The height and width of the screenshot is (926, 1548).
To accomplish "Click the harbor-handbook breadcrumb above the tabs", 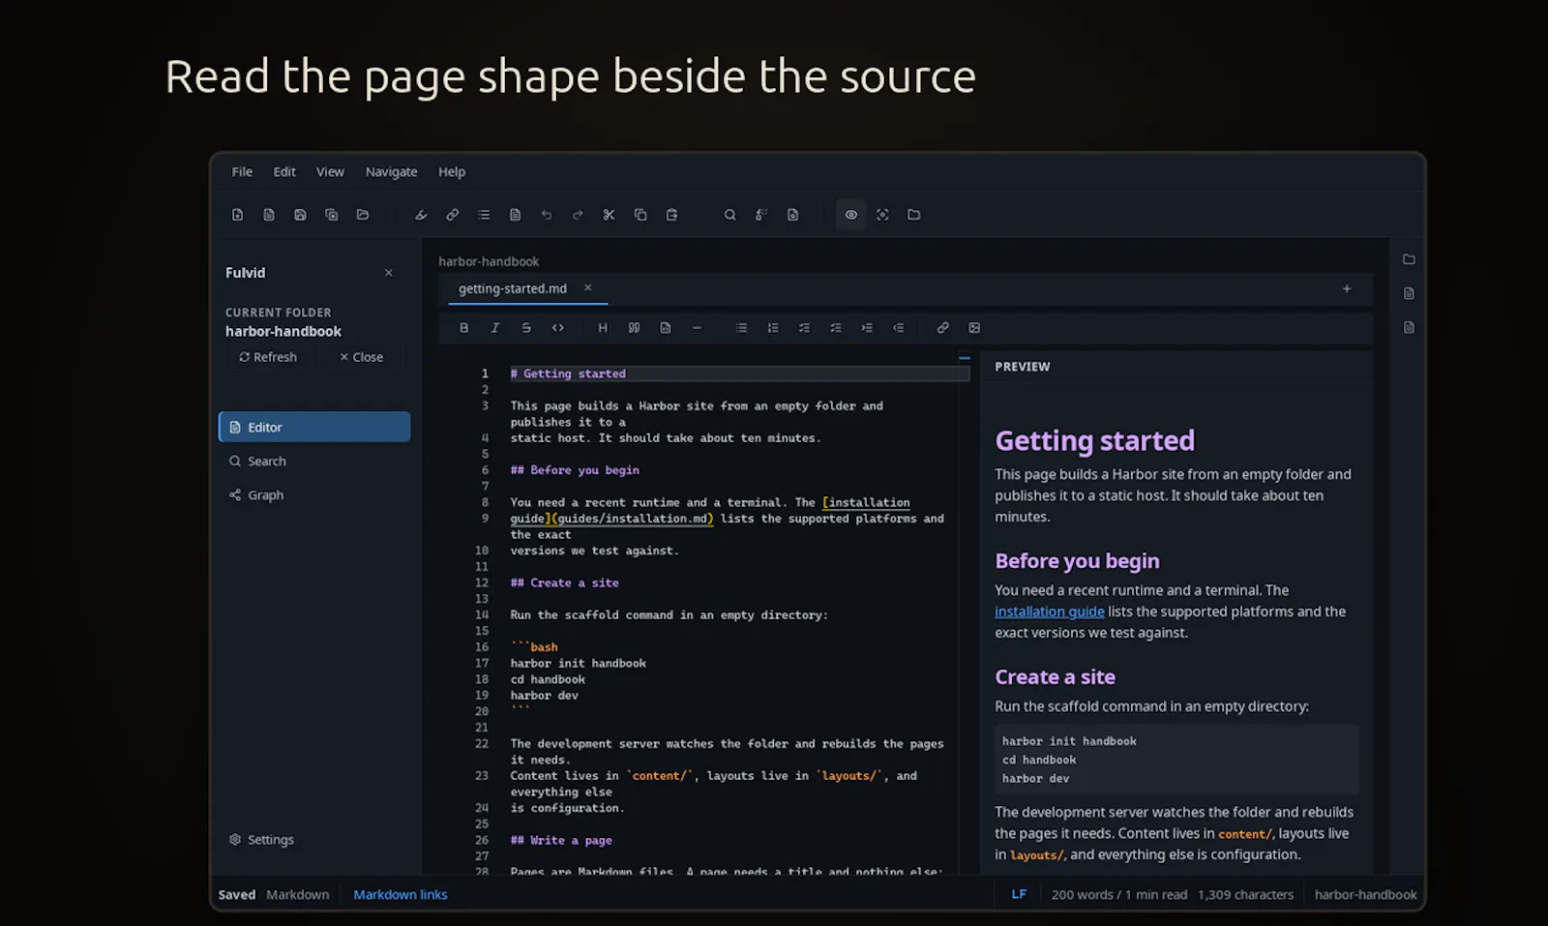I will [x=489, y=261].
